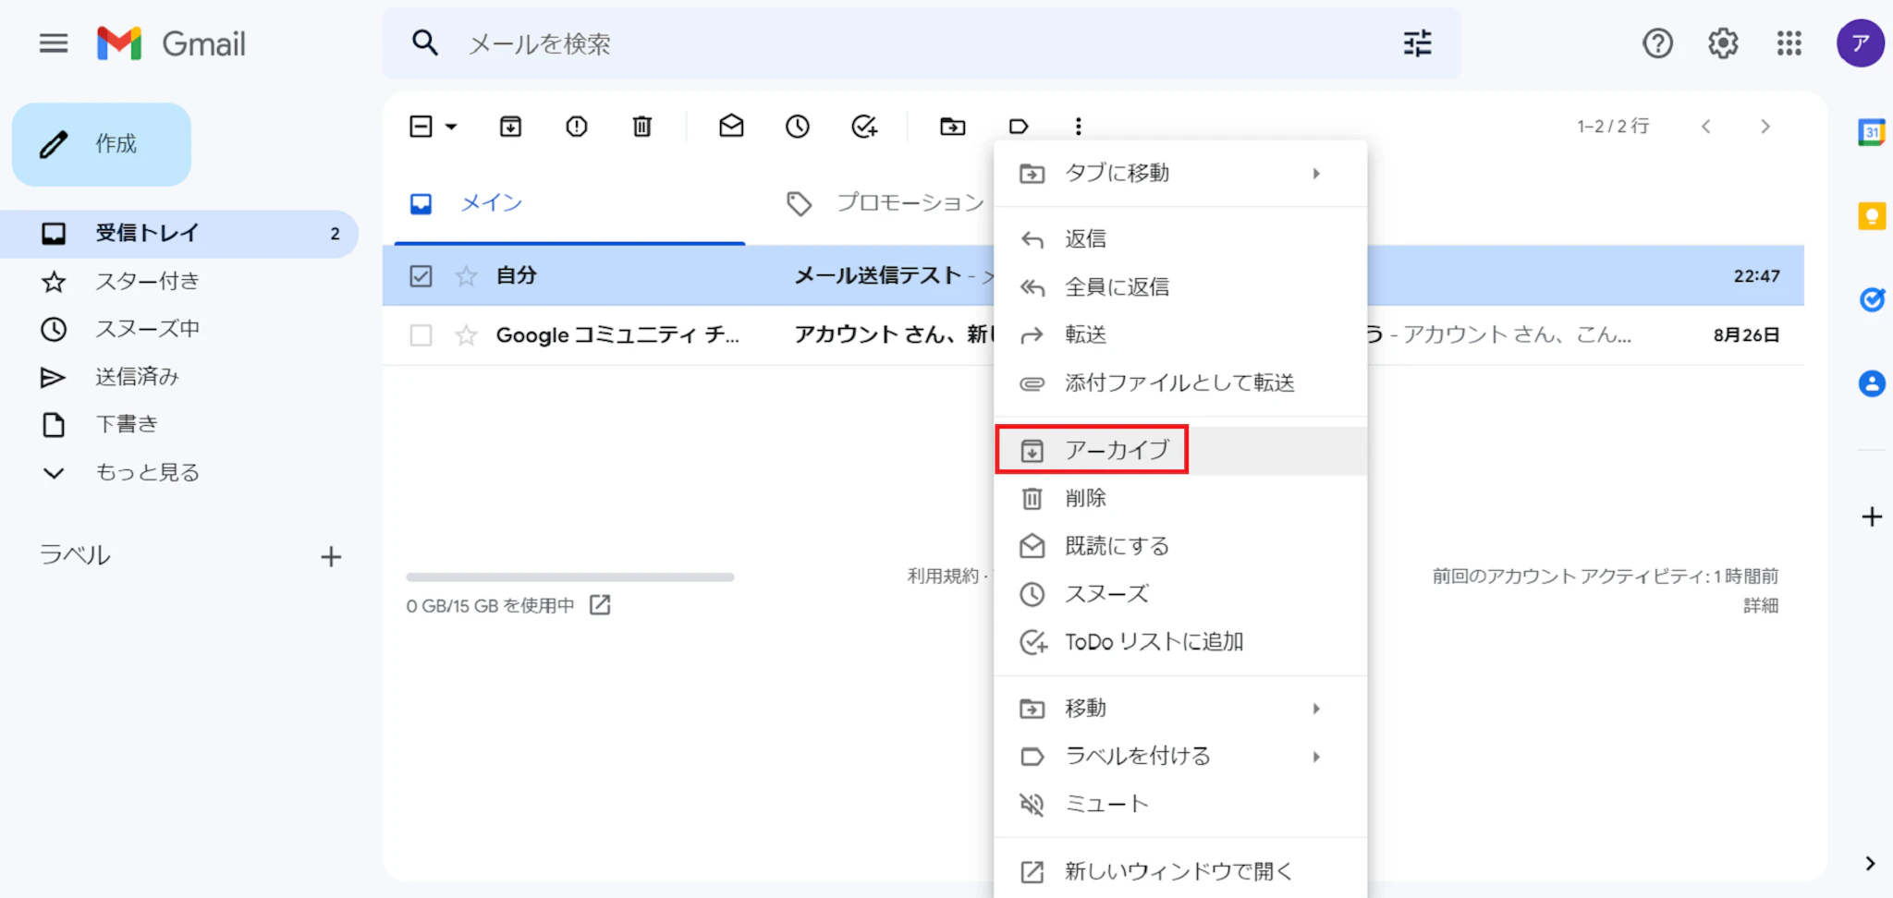Image resolution: width=1893 pixels, height=898 pixels.
Task: Click the 詳細 account activity link
Action: point(1760,606)
